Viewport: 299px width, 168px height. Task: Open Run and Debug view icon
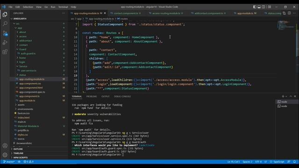pos(5,42)
